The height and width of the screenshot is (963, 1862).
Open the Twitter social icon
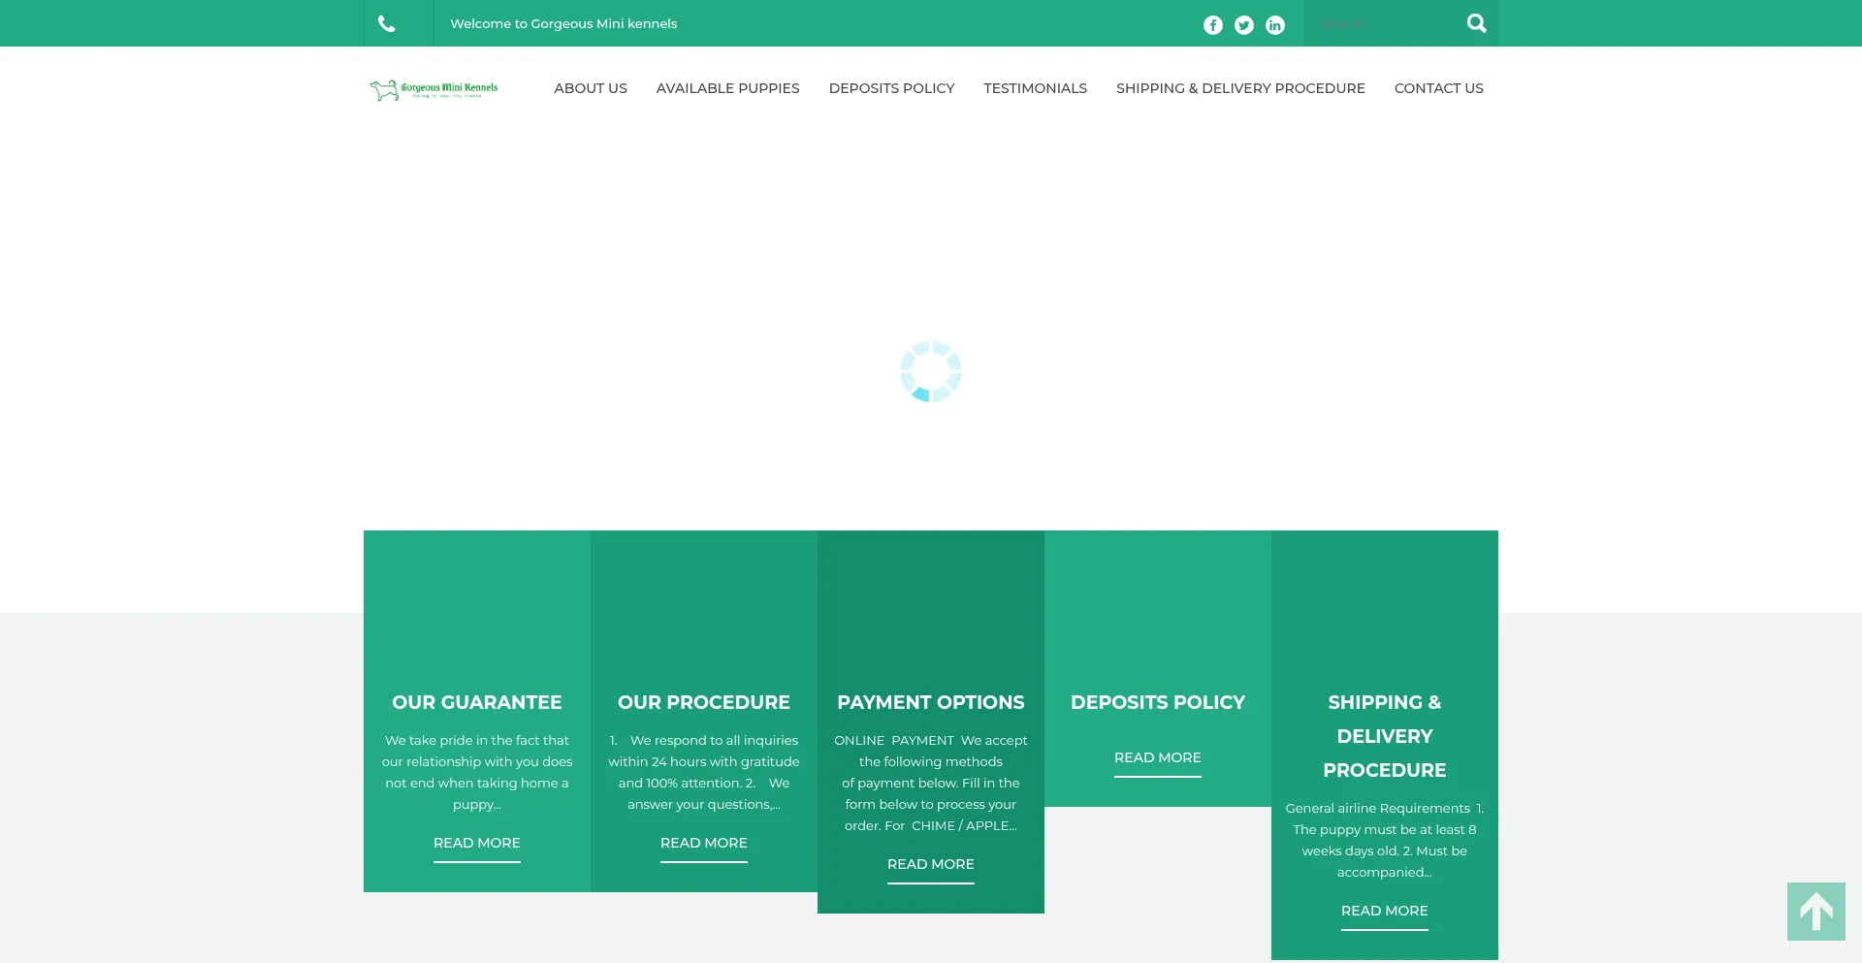tap(1243, 25)
